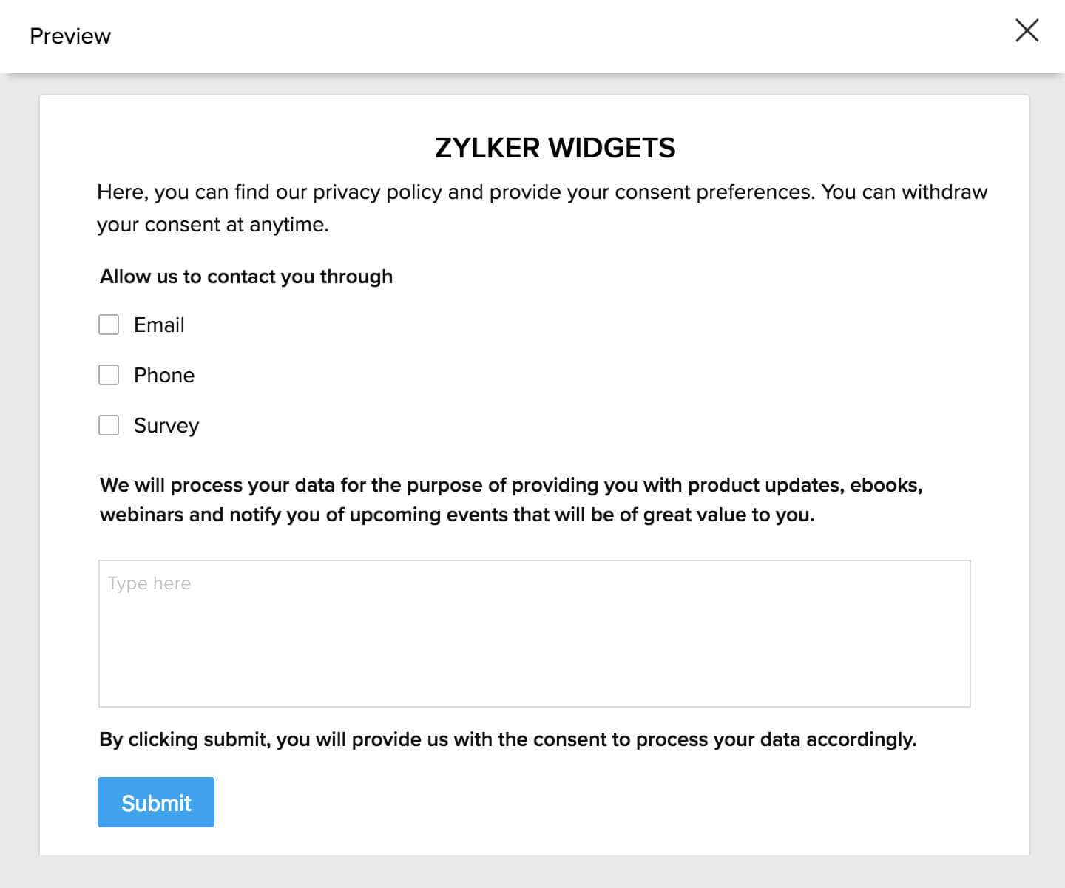Click the Survey label text
Viewport: 1065px width, 888px height.
click(166, 426)
